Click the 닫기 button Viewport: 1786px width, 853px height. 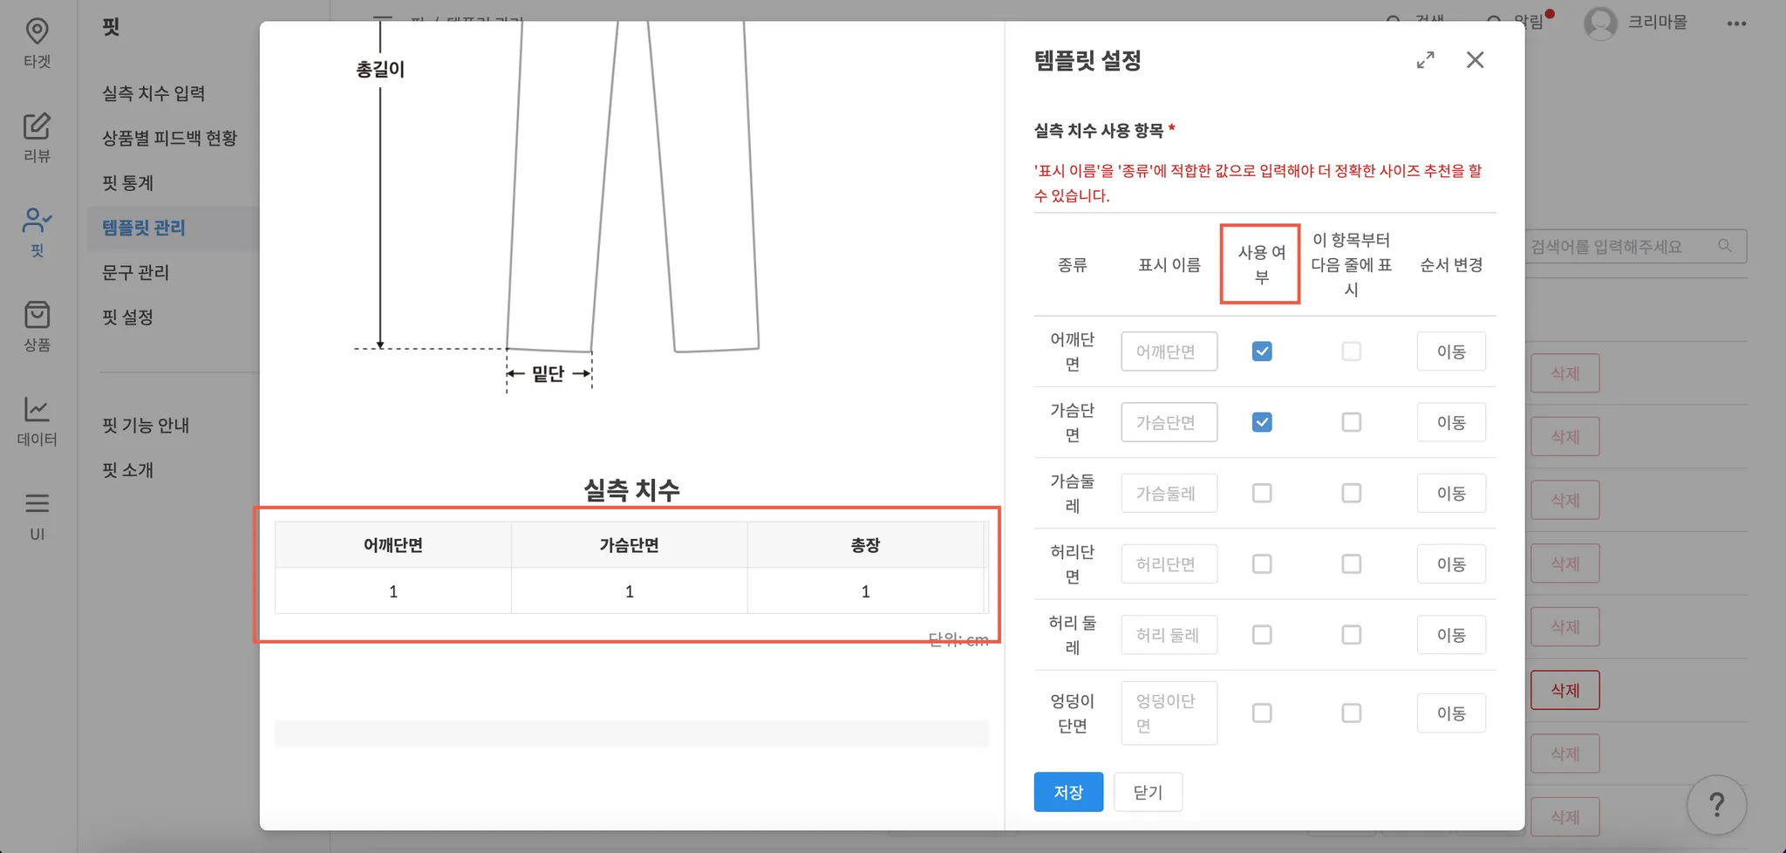1148,792
